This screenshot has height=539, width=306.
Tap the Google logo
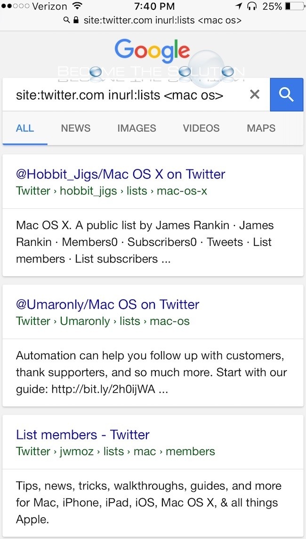(153, 52)
